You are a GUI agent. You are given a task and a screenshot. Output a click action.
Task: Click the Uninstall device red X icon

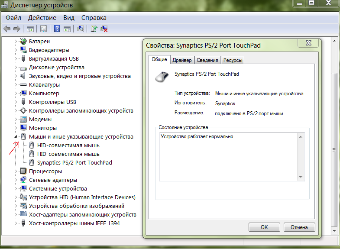(x=104, y=29)
